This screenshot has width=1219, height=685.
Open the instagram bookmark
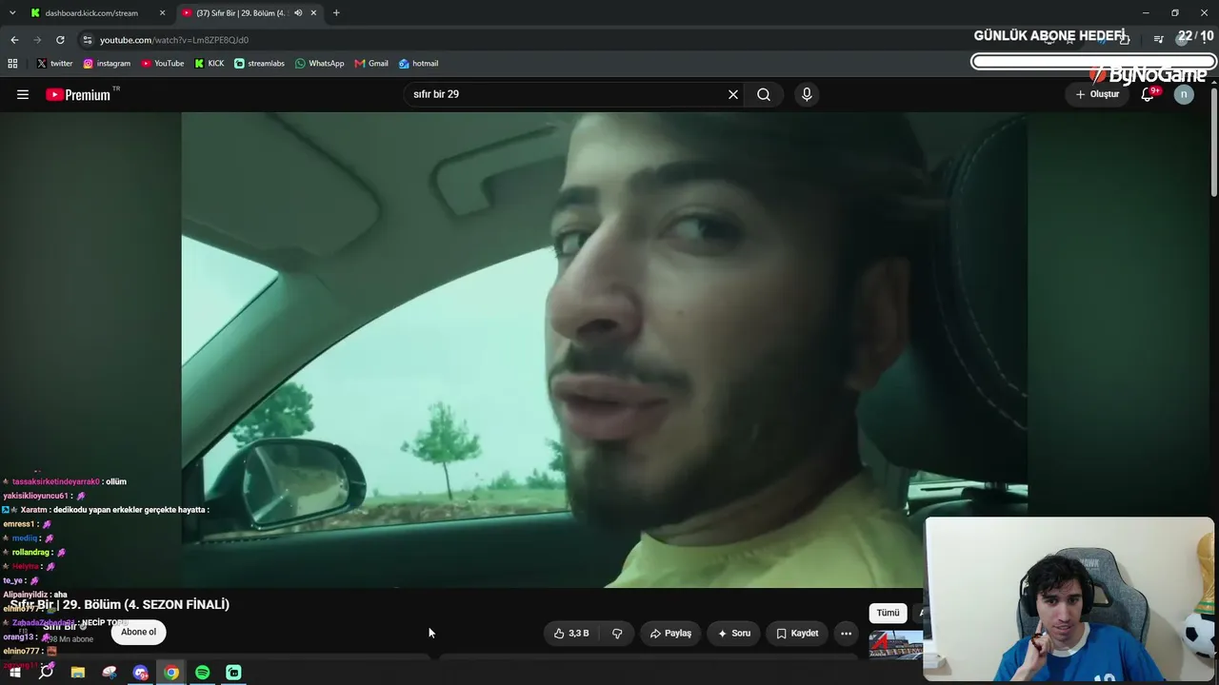coord(107,64)
